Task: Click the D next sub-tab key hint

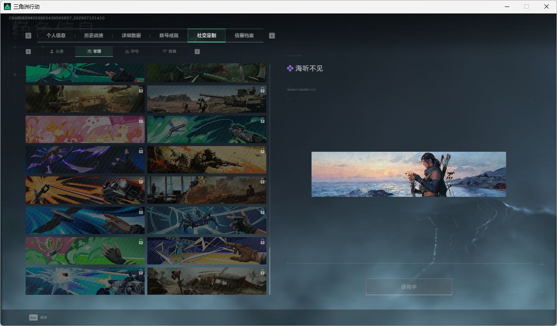Action: [x=197, y=52]
